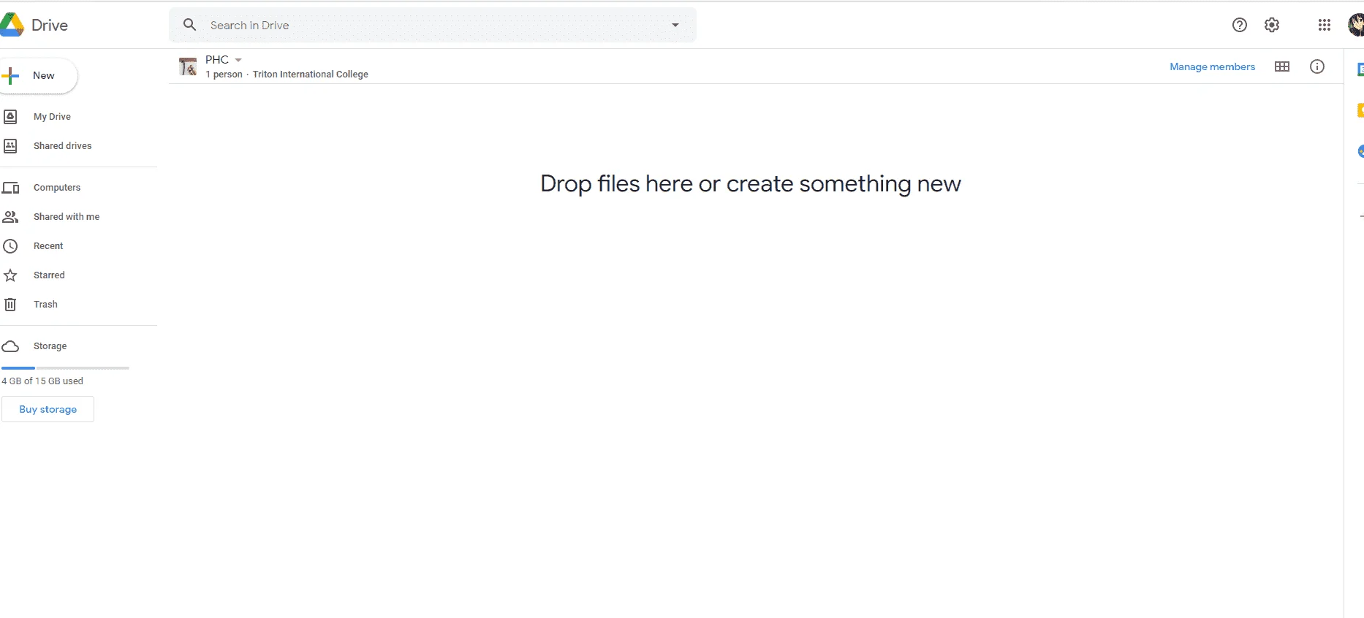Open Keep side panel icon

[x=1360, y=110]
